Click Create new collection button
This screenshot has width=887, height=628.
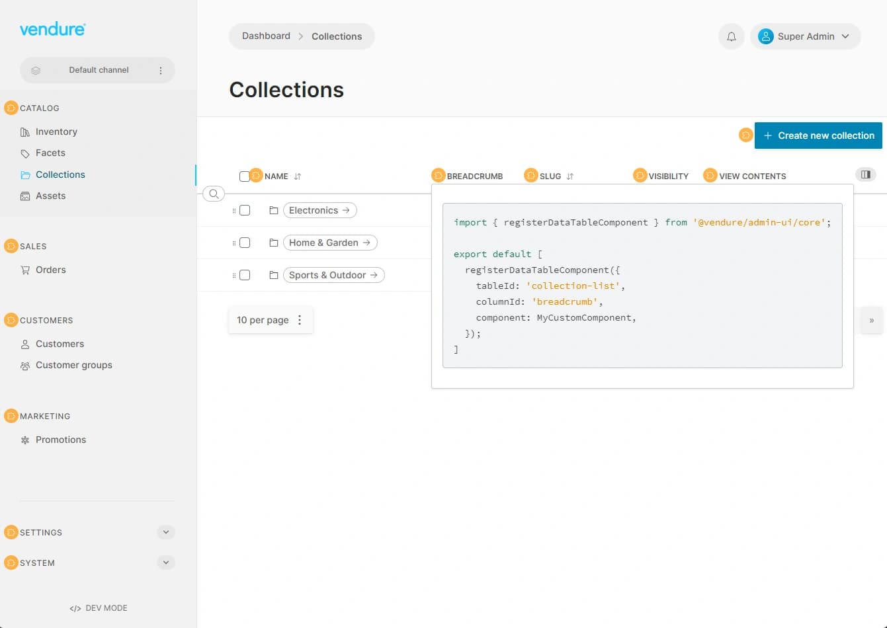818,136
